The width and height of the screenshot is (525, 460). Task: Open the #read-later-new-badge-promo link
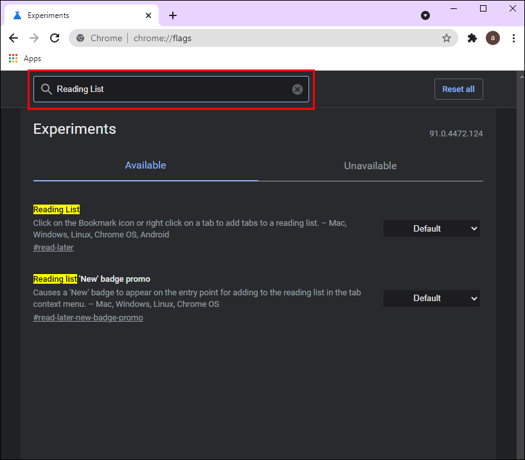tap(88, 318)
